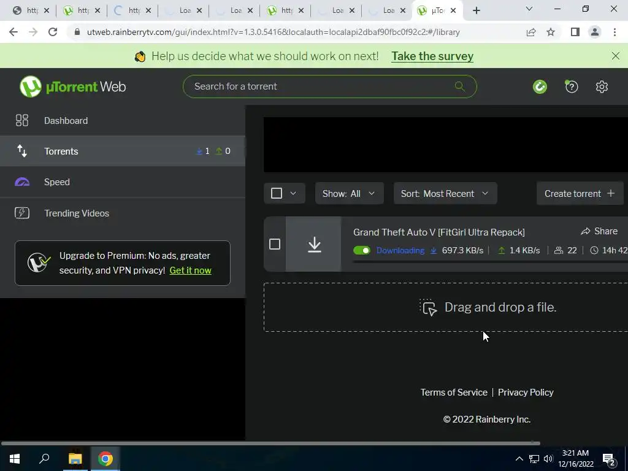Click the share page icon in address bar
628x471 pixels.
531,32
